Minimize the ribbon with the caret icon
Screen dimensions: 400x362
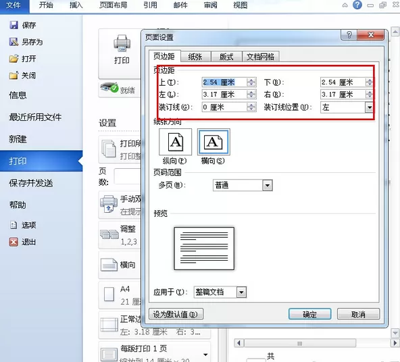(x=345, y=5)
